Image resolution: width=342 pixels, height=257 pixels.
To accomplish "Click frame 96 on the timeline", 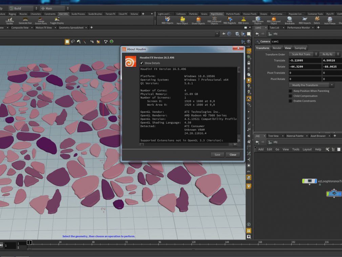I will click(x=160, y=243).
